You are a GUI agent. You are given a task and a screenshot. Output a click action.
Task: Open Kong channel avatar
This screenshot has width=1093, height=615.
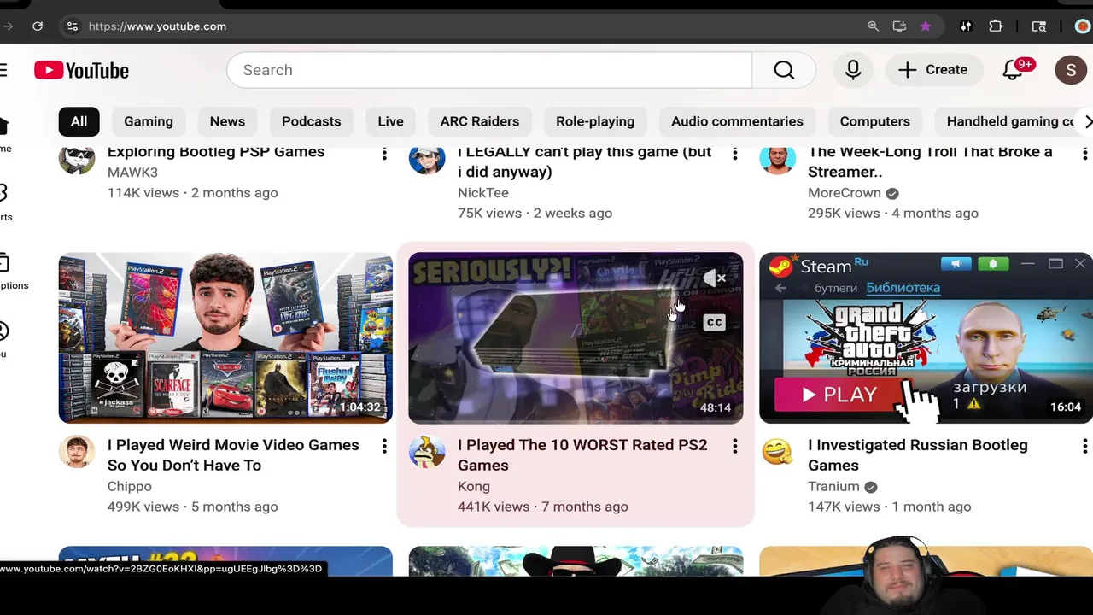427,450
